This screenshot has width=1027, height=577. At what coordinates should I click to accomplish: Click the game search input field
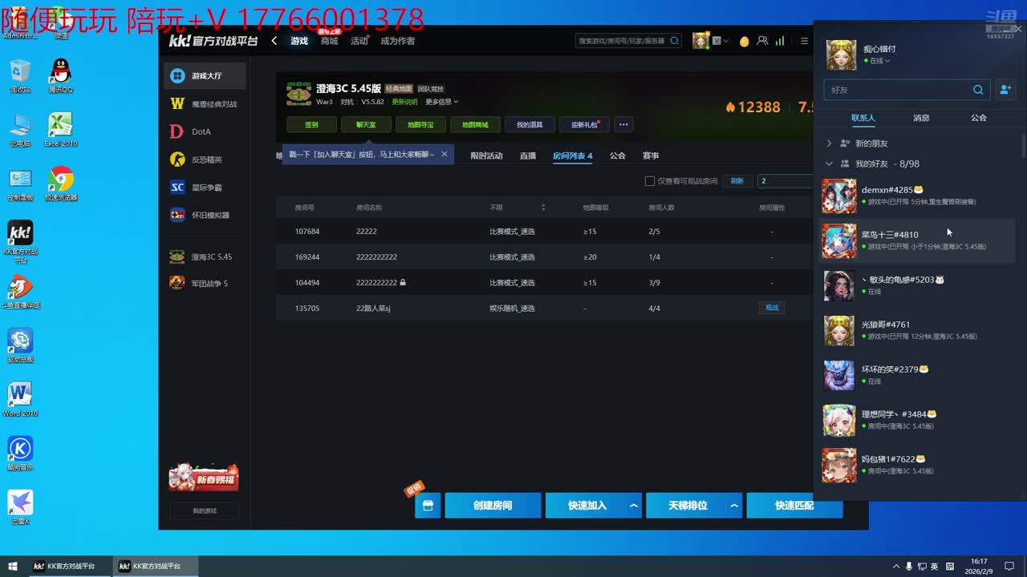coord(622,41)
